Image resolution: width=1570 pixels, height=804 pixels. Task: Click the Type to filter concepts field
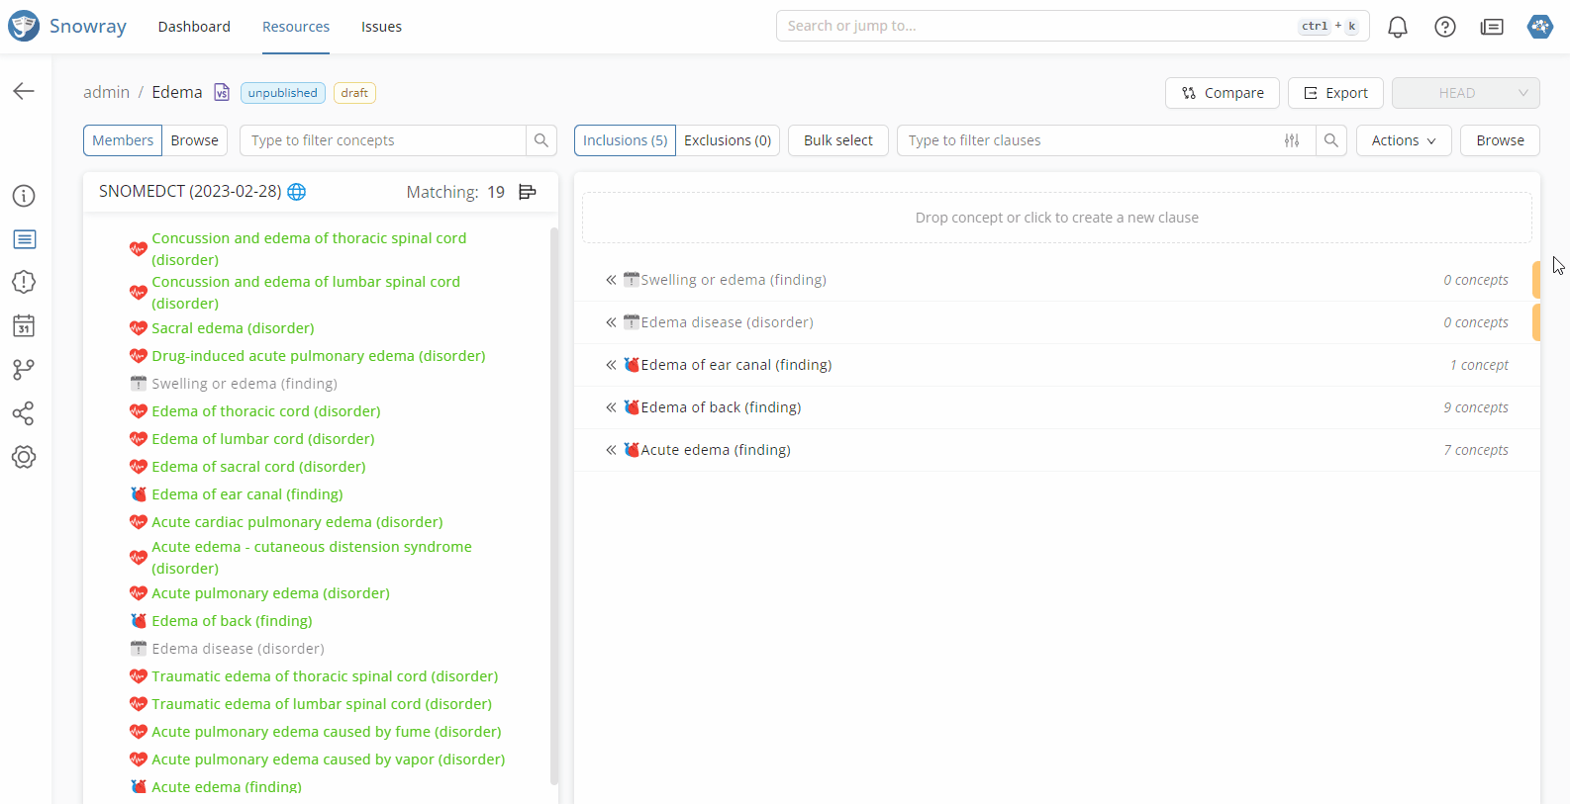point(383,140)
